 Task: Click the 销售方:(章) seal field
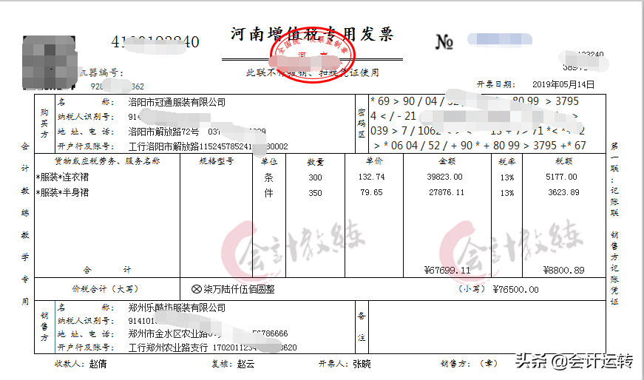[x=469, y=363]
